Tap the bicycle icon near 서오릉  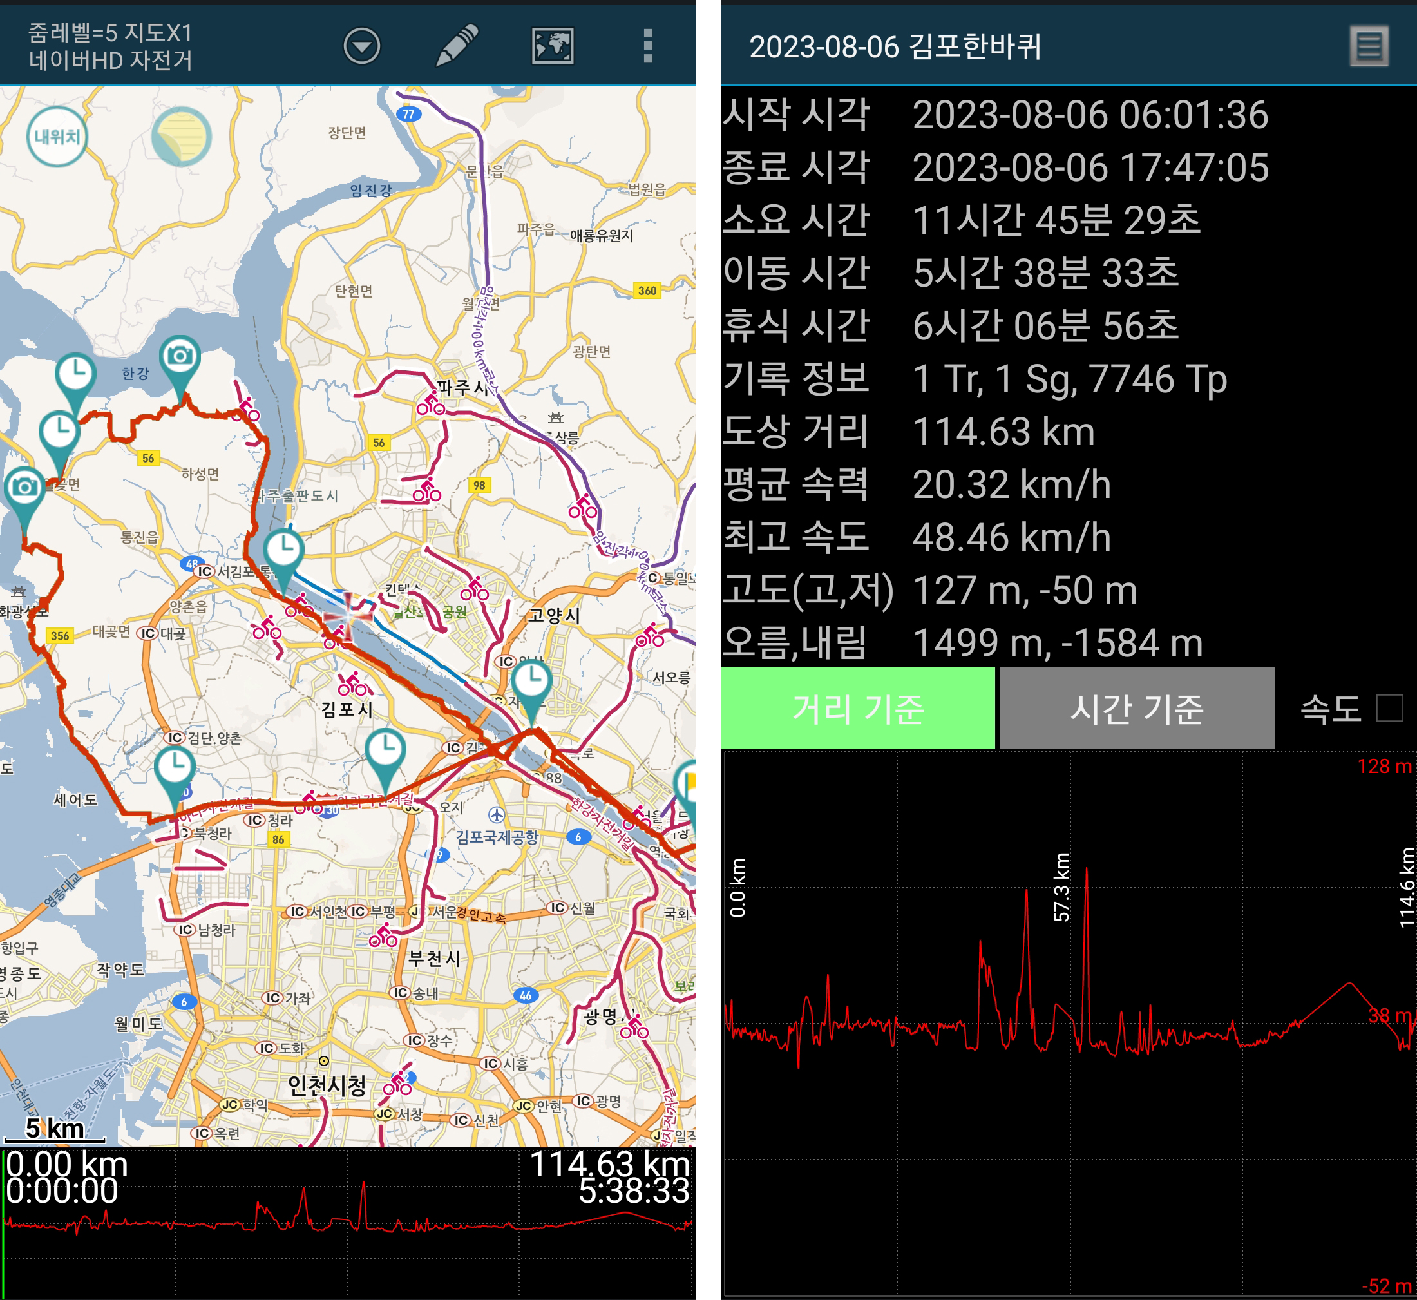tap(649, 636)
